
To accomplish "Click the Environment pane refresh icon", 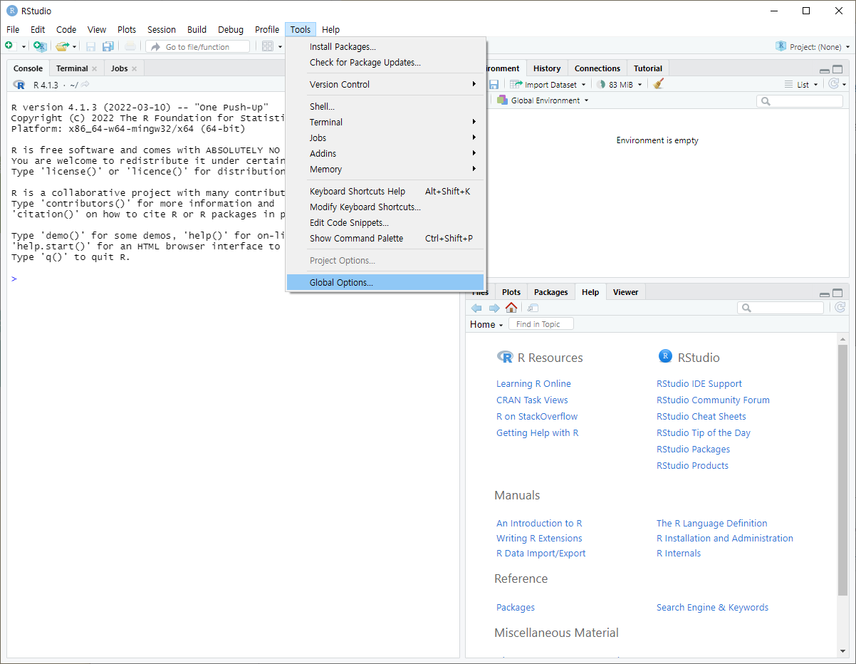I will pyautogui.click(x=833, y=84).
